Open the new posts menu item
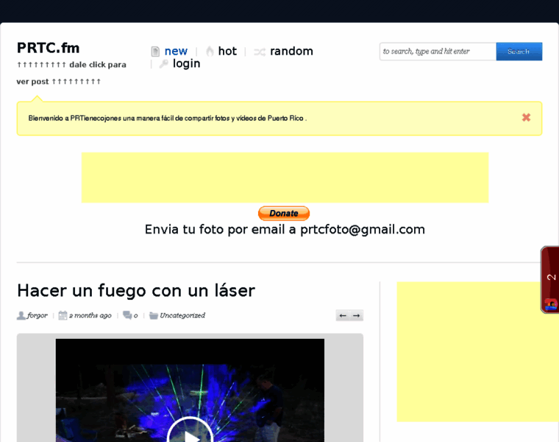This screenshot has height=442, width=559. coord(176,51)
